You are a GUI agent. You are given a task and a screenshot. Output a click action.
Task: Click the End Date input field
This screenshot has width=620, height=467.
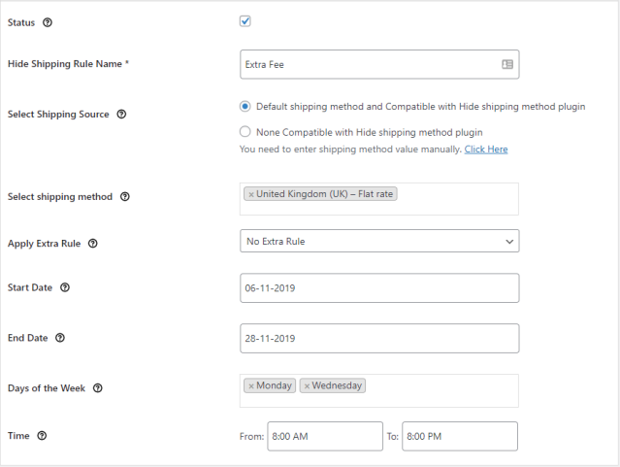tap(378, 338)
